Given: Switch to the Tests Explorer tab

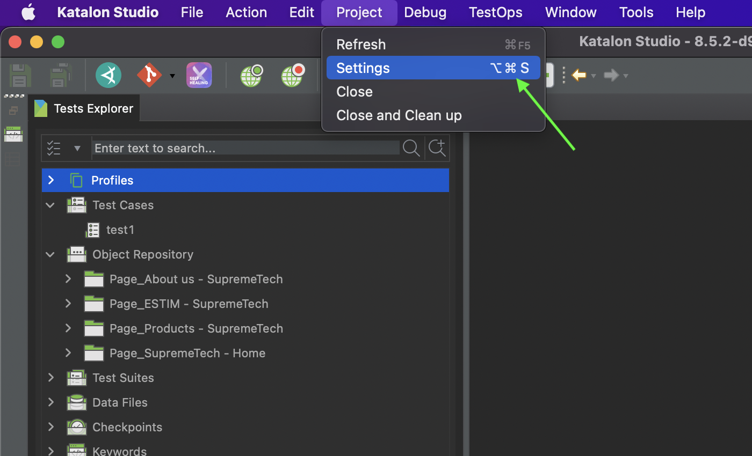Looking at the screenshot, I should (85, 108).
